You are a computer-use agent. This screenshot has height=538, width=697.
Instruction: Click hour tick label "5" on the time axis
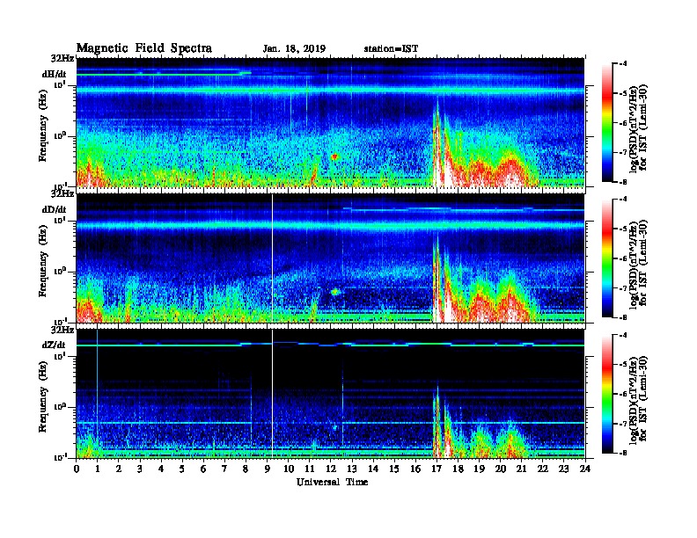pos(182,469)
